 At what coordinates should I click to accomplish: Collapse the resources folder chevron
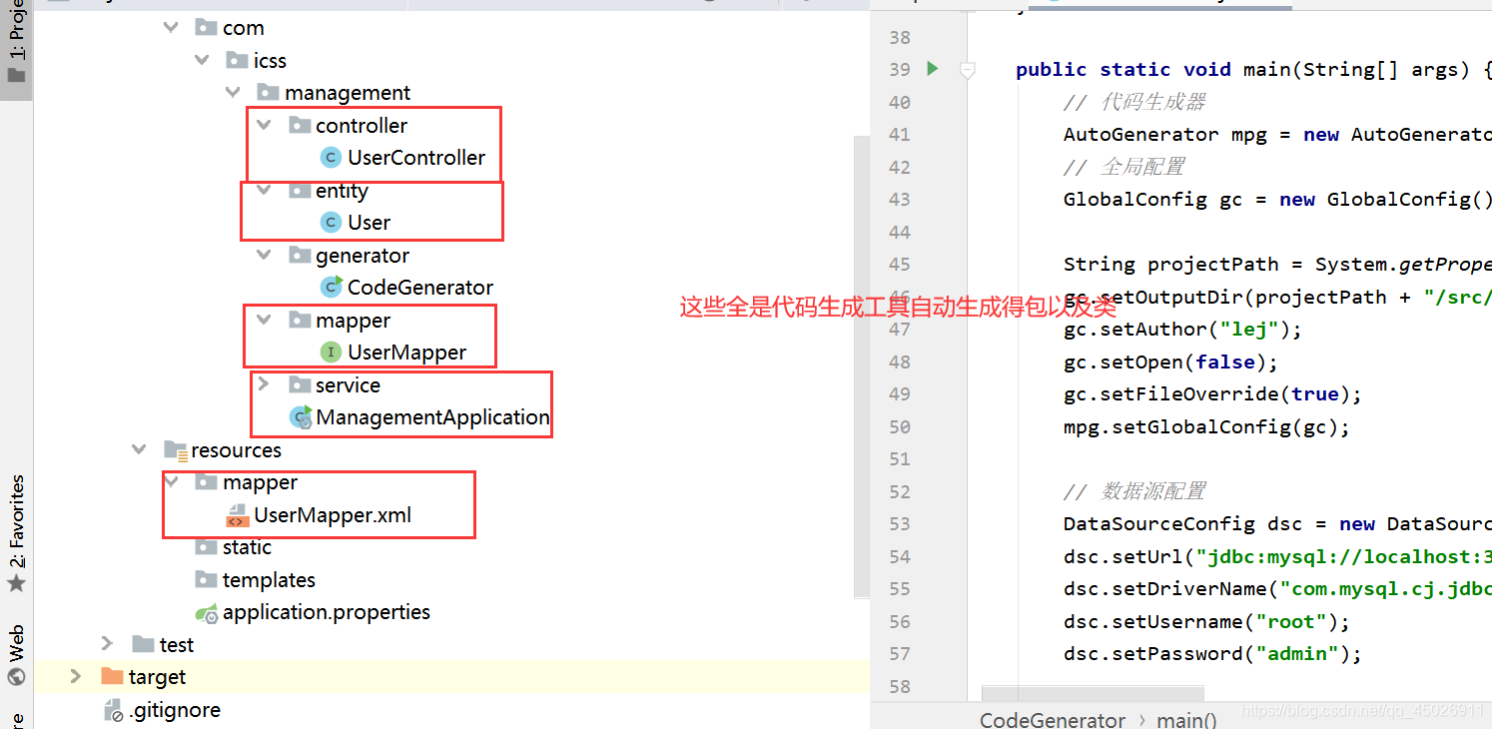point(140,449)
